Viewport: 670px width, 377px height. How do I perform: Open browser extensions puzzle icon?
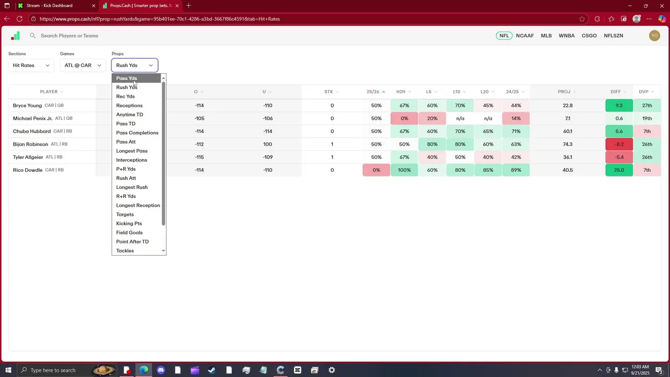tap(597, 19)
